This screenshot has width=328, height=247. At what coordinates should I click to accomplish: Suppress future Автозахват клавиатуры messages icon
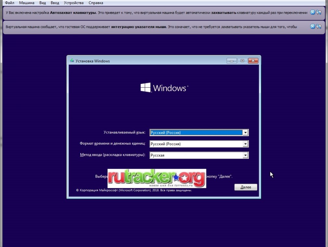pyautogui.click(x=319, y=12)
